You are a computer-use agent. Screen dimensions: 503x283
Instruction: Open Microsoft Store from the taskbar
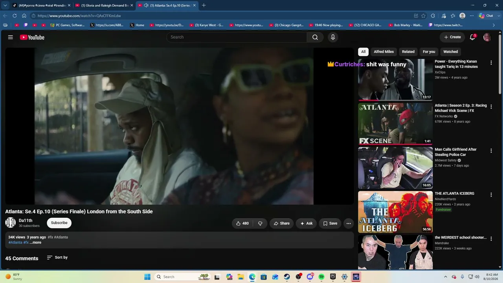(264, 277)
